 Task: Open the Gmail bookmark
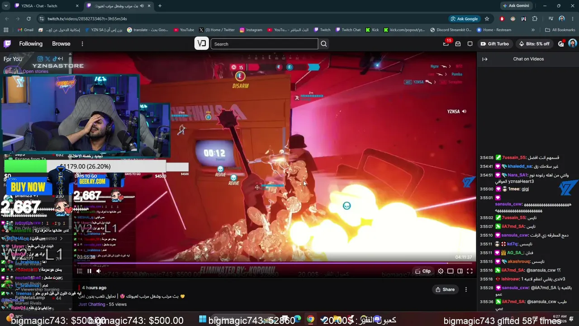point(25,30)
